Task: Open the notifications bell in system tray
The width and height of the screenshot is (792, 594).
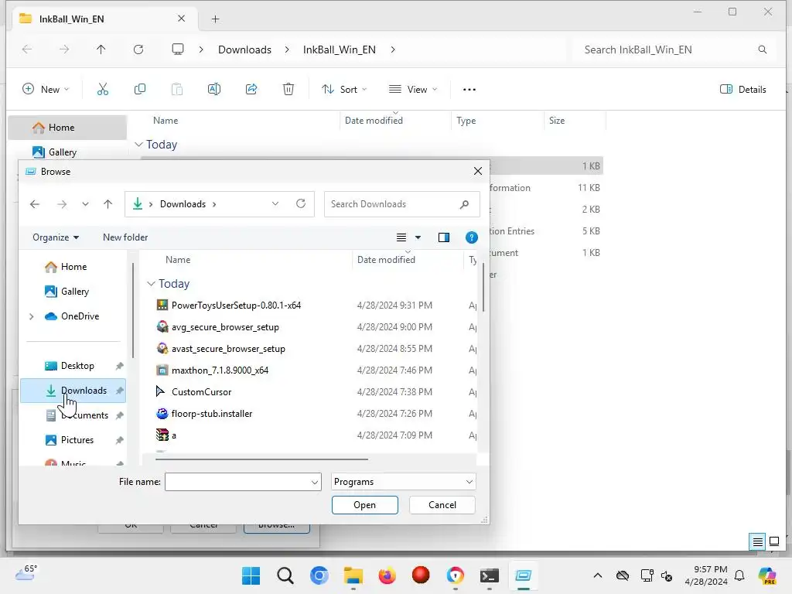Action: [x=739, y=575]
